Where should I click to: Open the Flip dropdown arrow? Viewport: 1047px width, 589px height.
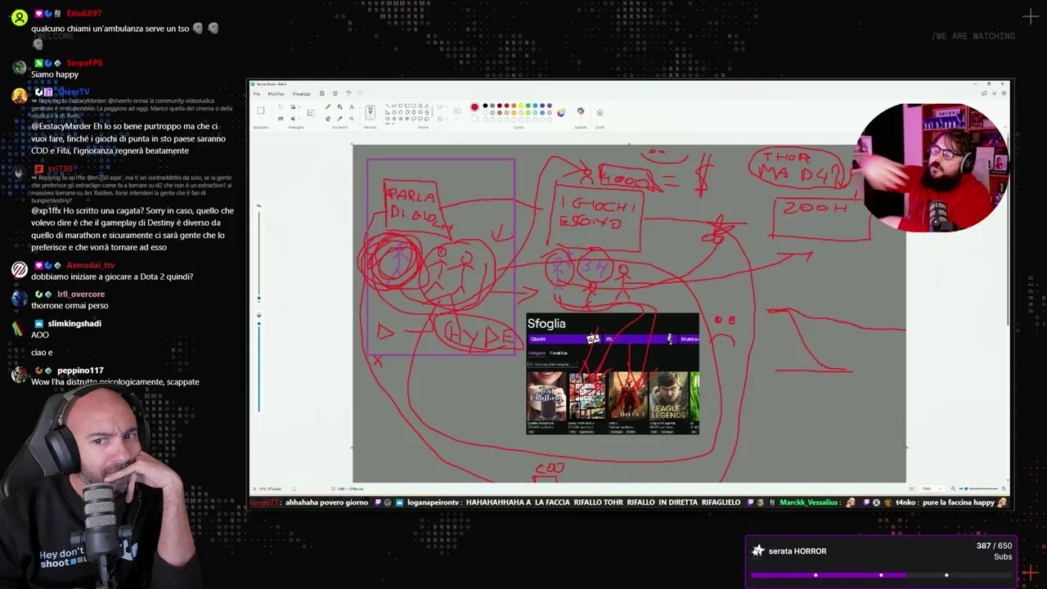click(x=299, y=119)
